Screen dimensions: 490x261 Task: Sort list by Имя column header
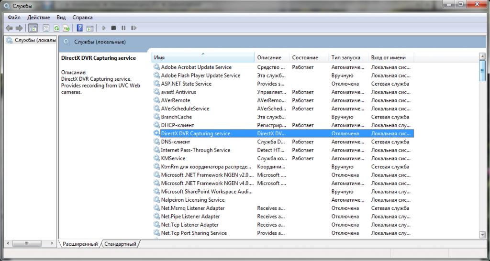203,57
